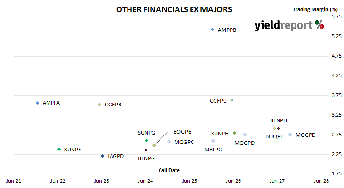
Task: Select the AMPPA diamond marker
Action: (38, 103)
